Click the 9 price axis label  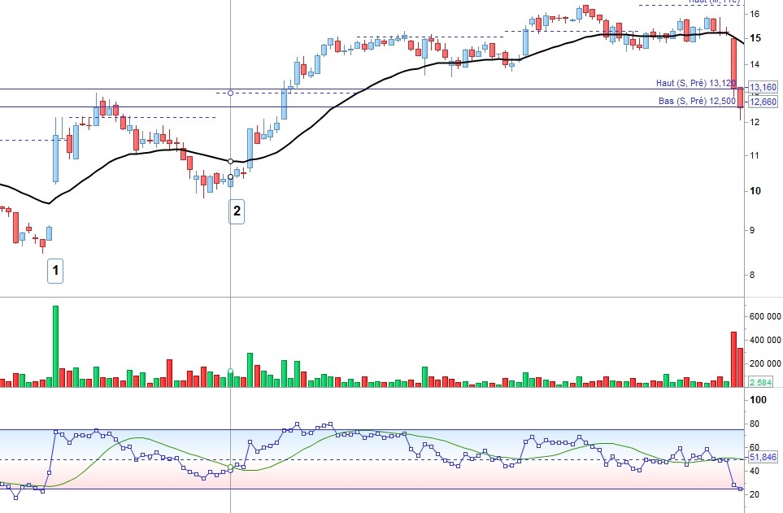[x=752, y=230]
